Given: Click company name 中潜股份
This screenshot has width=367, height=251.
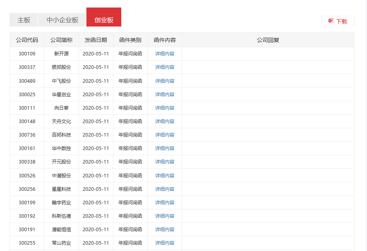Looking at the screenshot, I should click(x=61, y=175).
